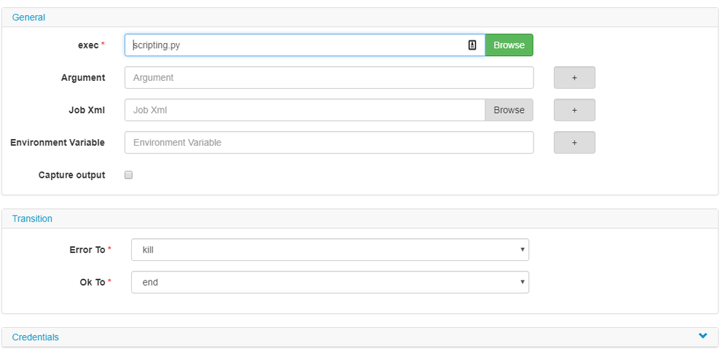Focus the Argument text field
Image resolution: width=728 pixels, height=349 pixels.
click(329, 78)
